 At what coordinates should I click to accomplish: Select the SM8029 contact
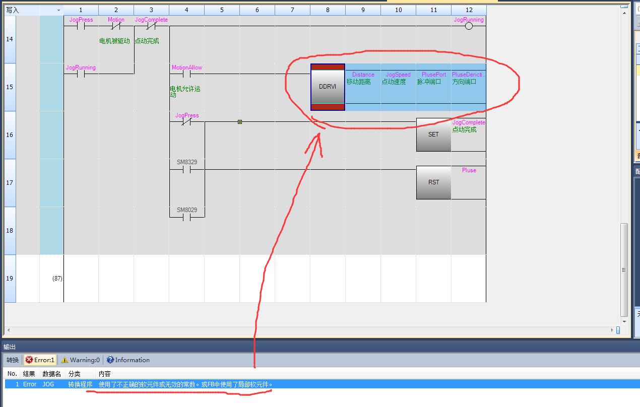[186, 218]
